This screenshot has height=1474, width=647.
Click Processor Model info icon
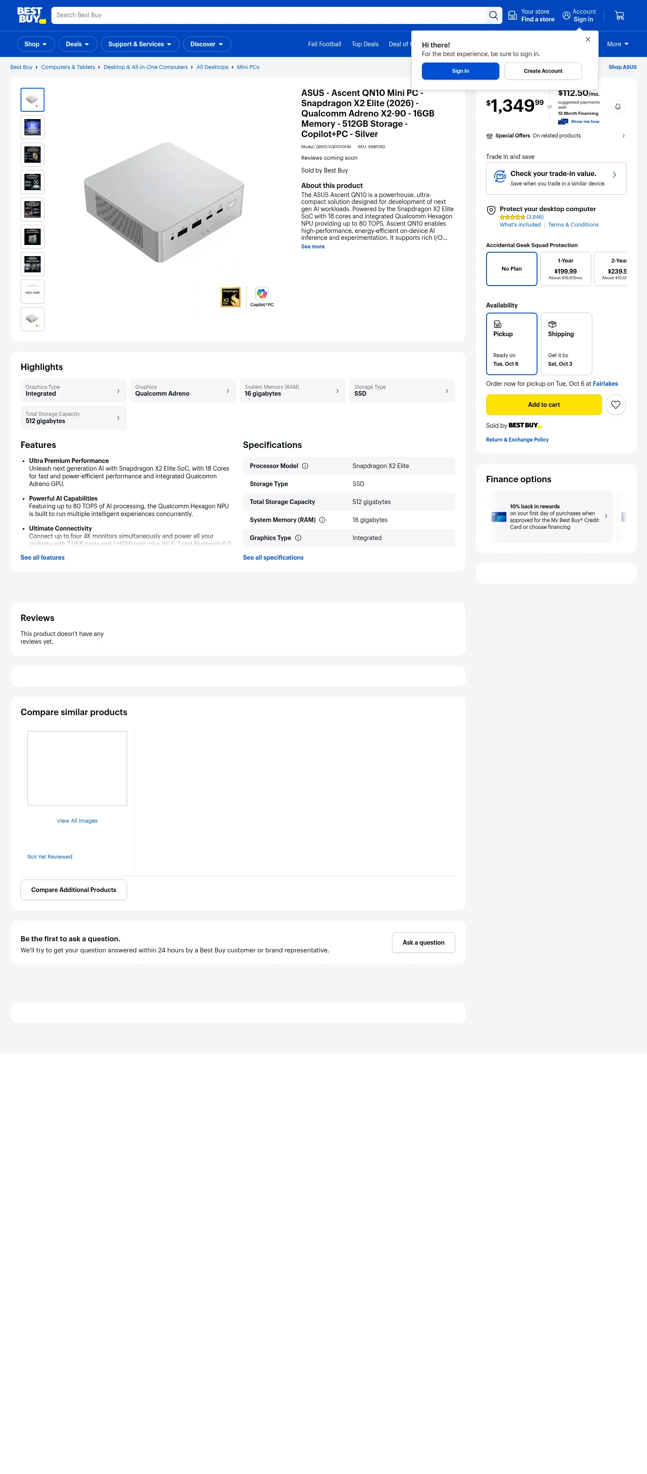305,466
